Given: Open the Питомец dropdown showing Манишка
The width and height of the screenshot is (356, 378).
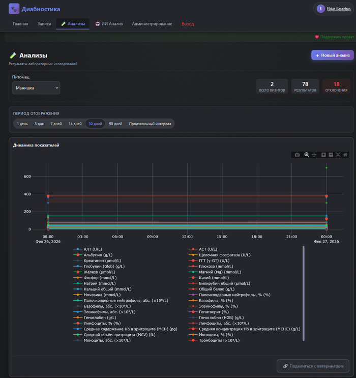Looking at the screenshot, I should 36,88.
